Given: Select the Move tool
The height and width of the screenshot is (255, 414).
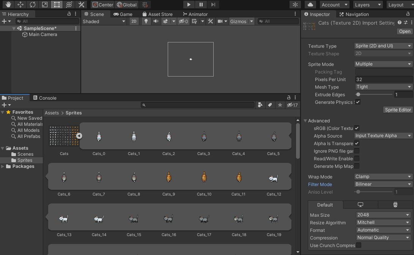Looking at the screenshot, I should [20, 5].
